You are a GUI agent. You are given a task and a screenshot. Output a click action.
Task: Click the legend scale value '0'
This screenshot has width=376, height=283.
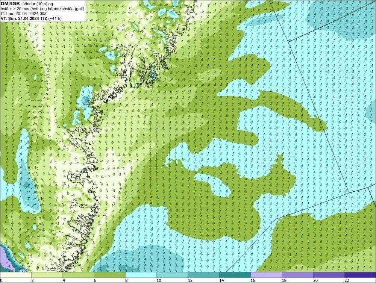(1, 280)
